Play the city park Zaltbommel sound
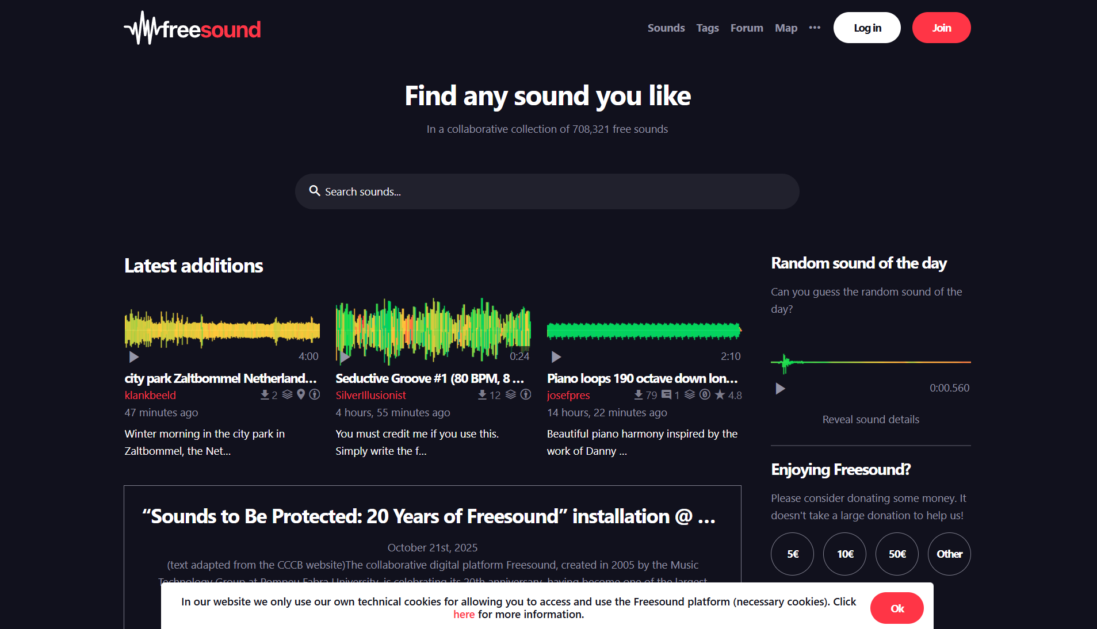 point(133,357)
